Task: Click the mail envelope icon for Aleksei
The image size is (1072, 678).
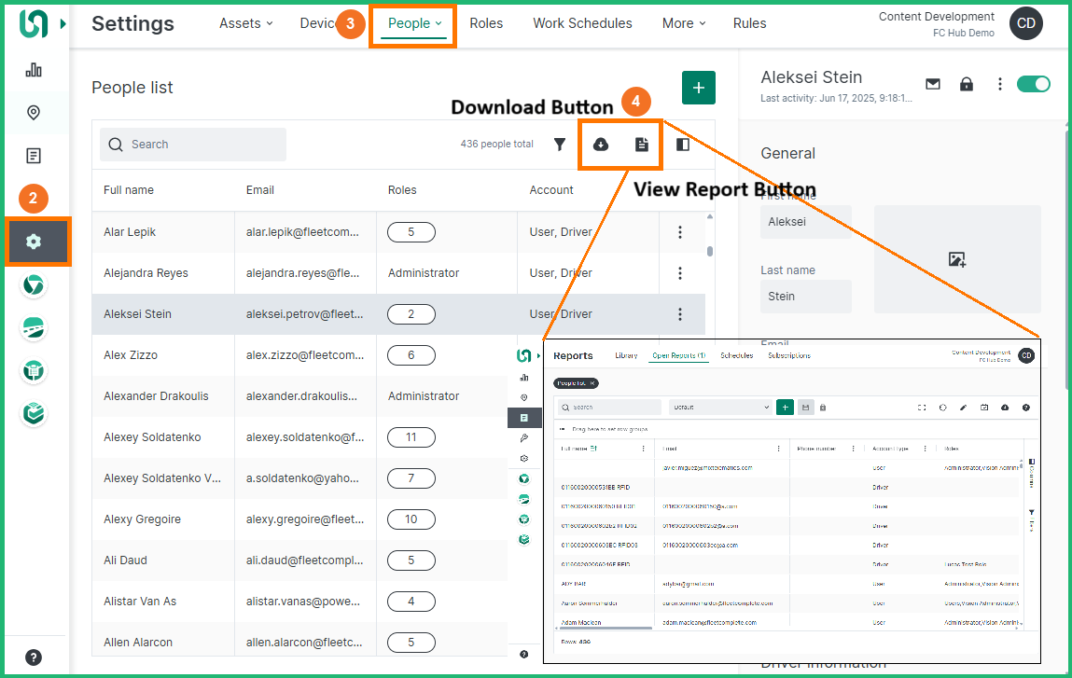Action: pos(933,84)
